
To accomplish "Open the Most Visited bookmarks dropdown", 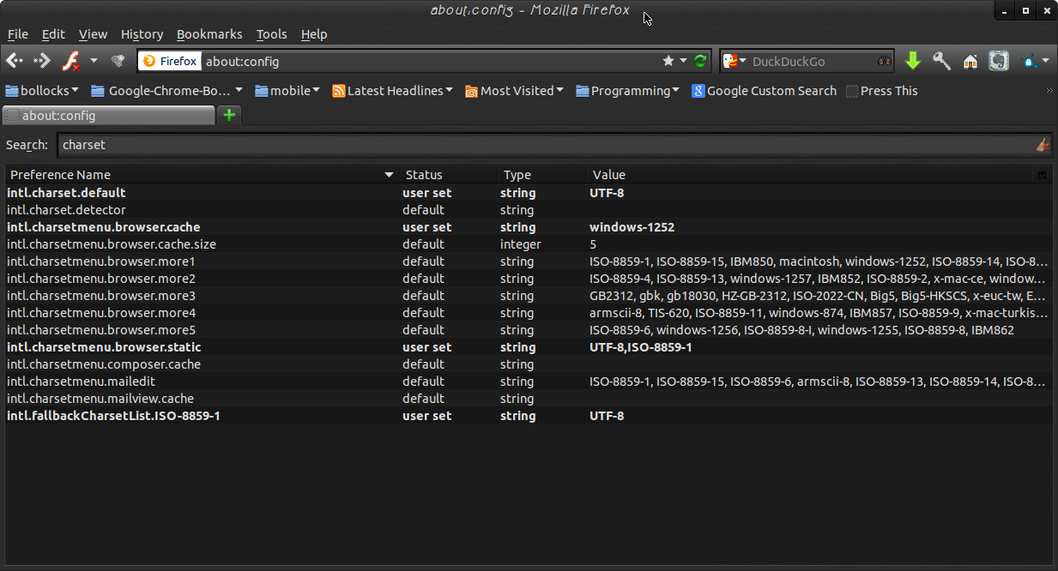I will point(514,91).
